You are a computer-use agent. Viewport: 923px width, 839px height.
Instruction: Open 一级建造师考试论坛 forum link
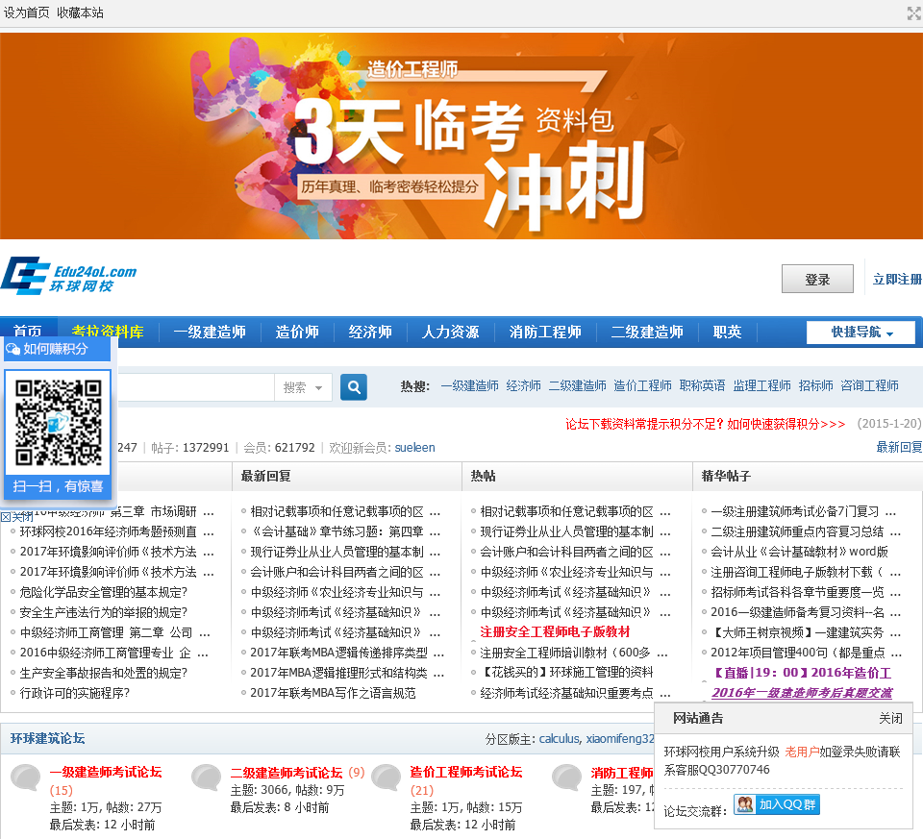point(106,772)
